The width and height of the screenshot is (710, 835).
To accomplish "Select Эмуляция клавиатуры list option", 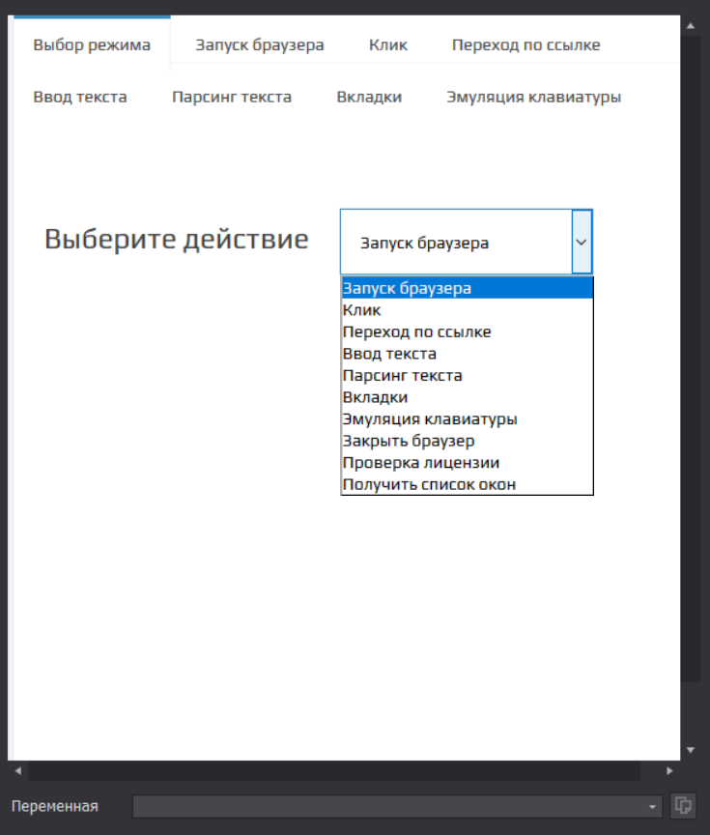I will [x=467, y=419].
